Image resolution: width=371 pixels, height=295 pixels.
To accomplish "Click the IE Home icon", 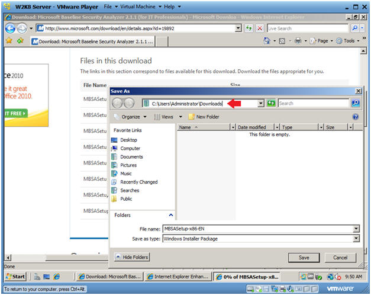I will click(267, 41).
